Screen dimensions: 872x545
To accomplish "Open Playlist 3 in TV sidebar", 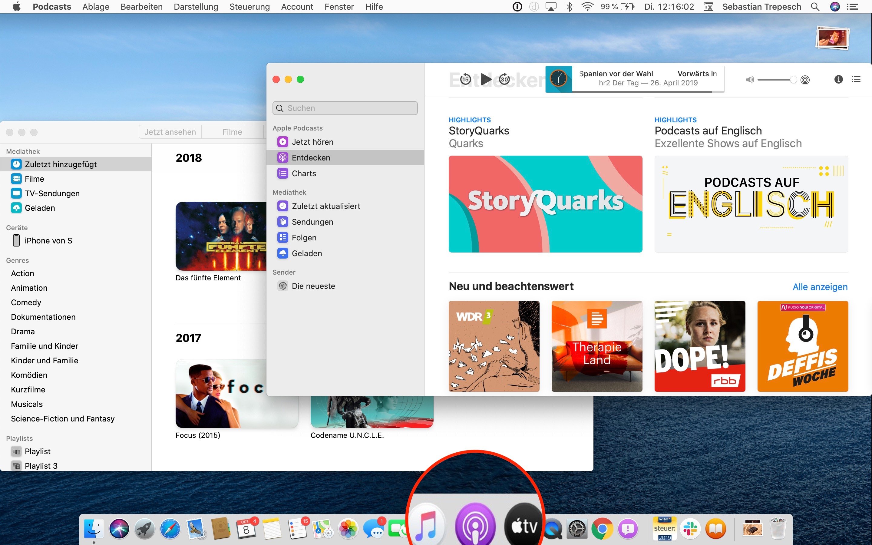I will (x=76, y=466).
